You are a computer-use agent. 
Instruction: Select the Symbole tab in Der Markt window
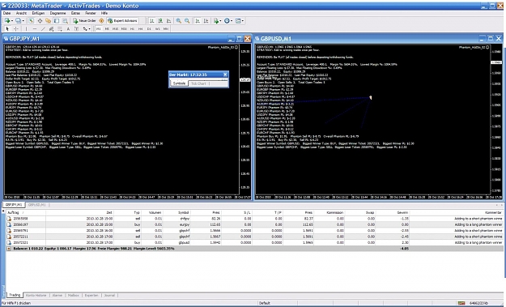pos(179,83)
